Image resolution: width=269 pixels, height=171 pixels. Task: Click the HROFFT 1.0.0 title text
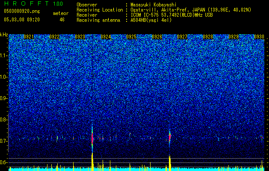(33, 3)
